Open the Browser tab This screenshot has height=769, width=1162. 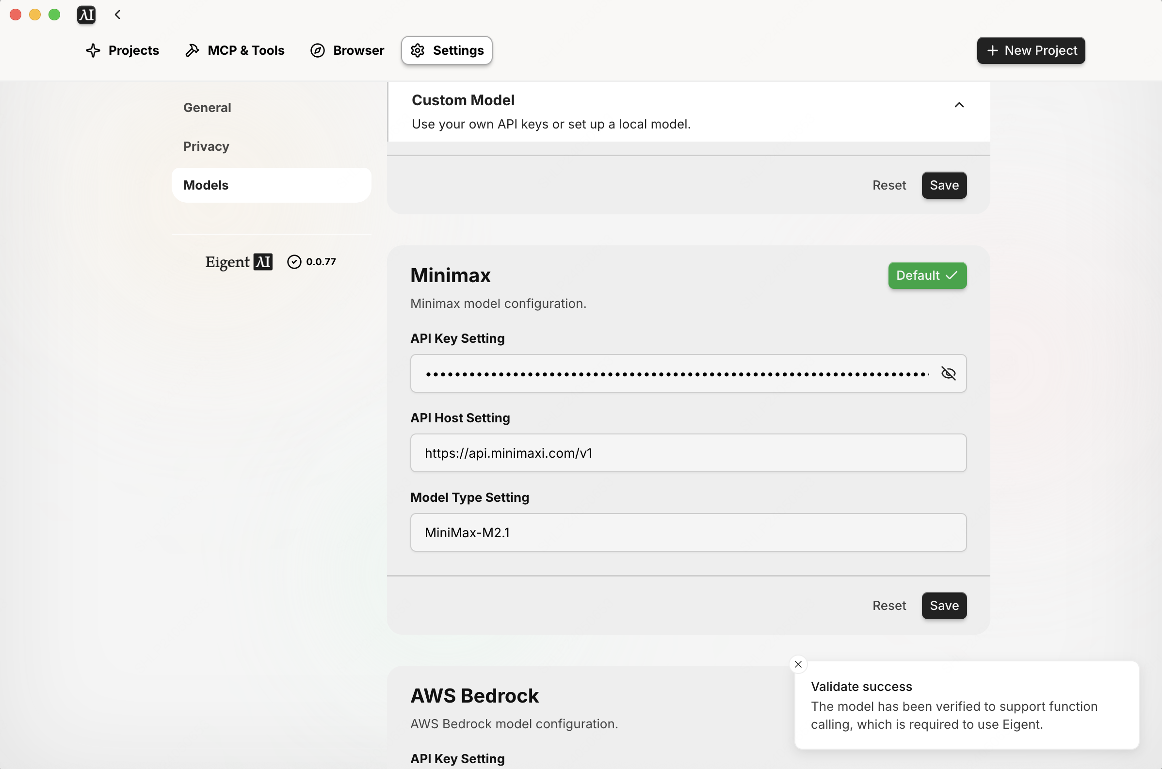[x=347, y=50]
